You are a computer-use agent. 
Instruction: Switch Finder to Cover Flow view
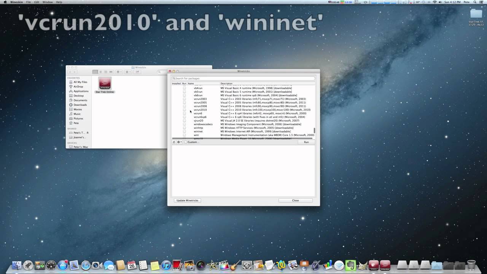tap(111, 72)
